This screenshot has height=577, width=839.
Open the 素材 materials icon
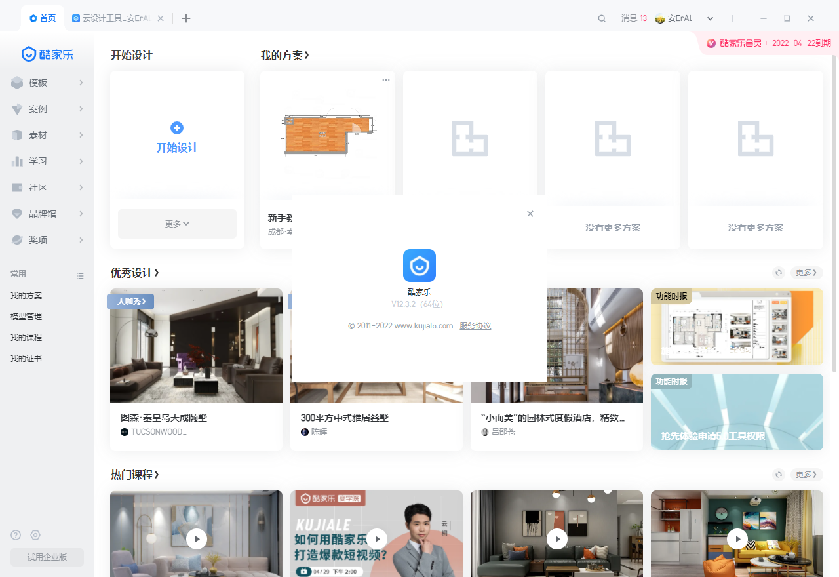17,135
